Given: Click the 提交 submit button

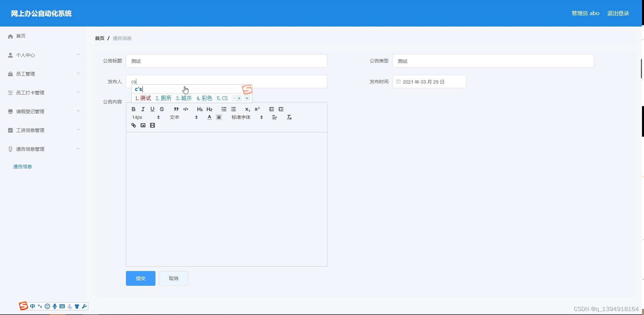Looking at the screenshot, I should pos(141,278).
